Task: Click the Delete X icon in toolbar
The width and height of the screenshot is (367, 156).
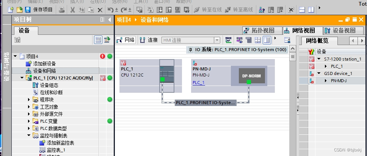Action: click(x=100, y=9)
